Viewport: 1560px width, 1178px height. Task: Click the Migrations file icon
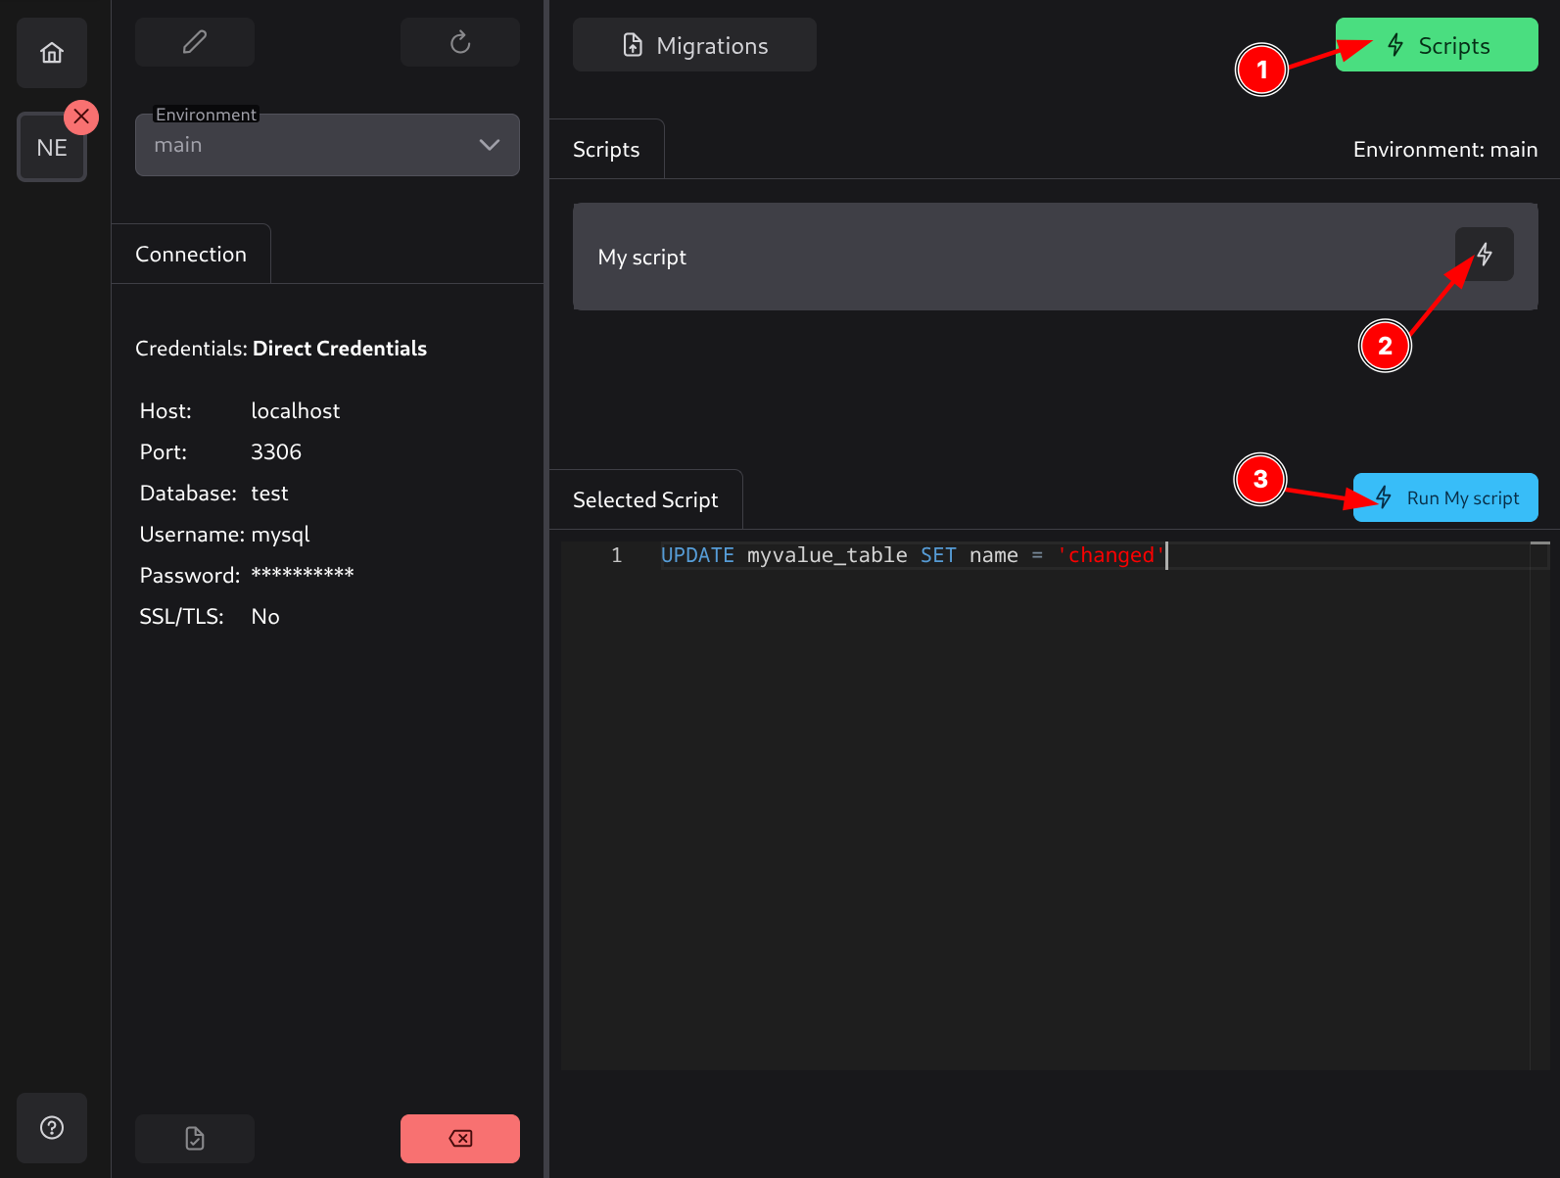[633, 45]
